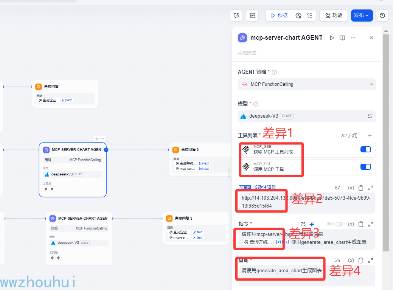Copy the MCP 服务器地址 value
Viewport: 393px width, 290px height.
pyautogui.click(x=361, y=188)
